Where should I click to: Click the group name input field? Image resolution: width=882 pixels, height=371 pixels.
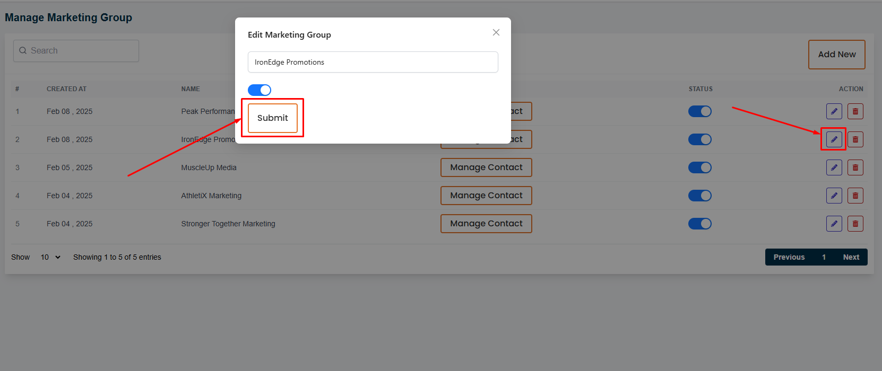click(x=373, y=62)
